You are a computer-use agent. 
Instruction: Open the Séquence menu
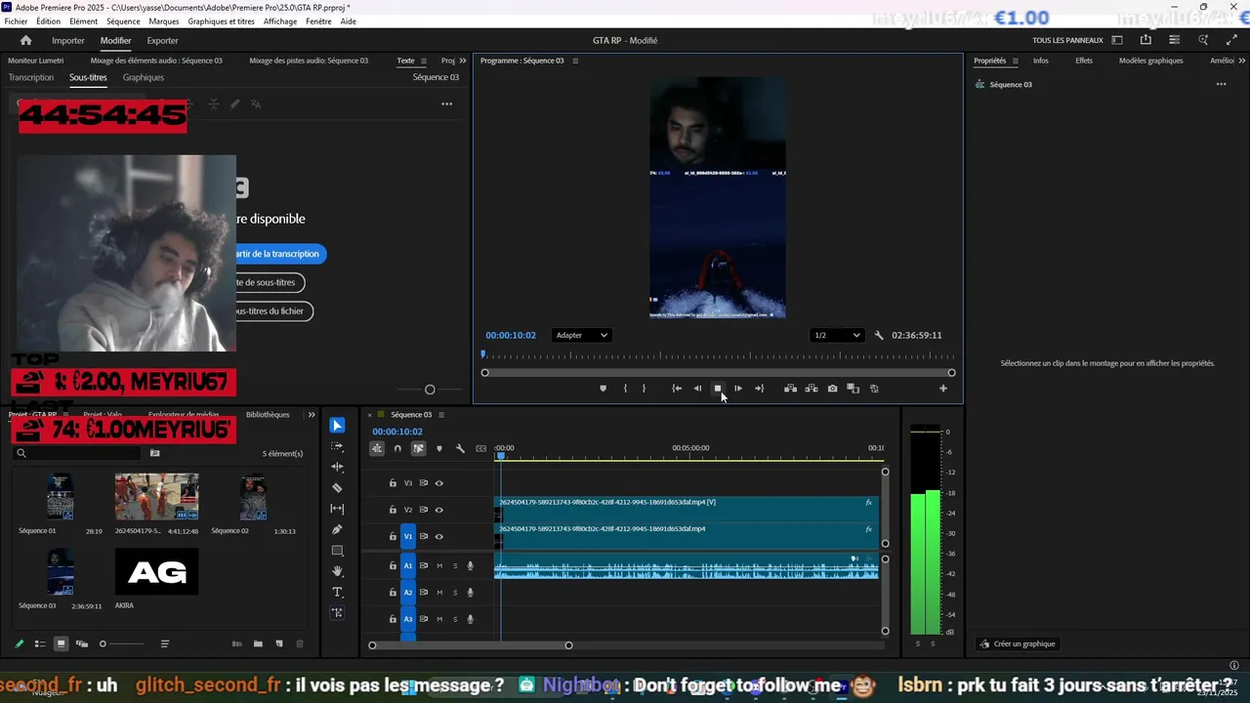[123, 21]
